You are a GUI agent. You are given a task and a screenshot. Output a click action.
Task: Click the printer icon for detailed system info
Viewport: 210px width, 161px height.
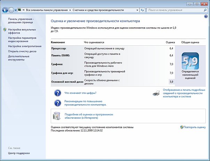[x=157, y=93]
